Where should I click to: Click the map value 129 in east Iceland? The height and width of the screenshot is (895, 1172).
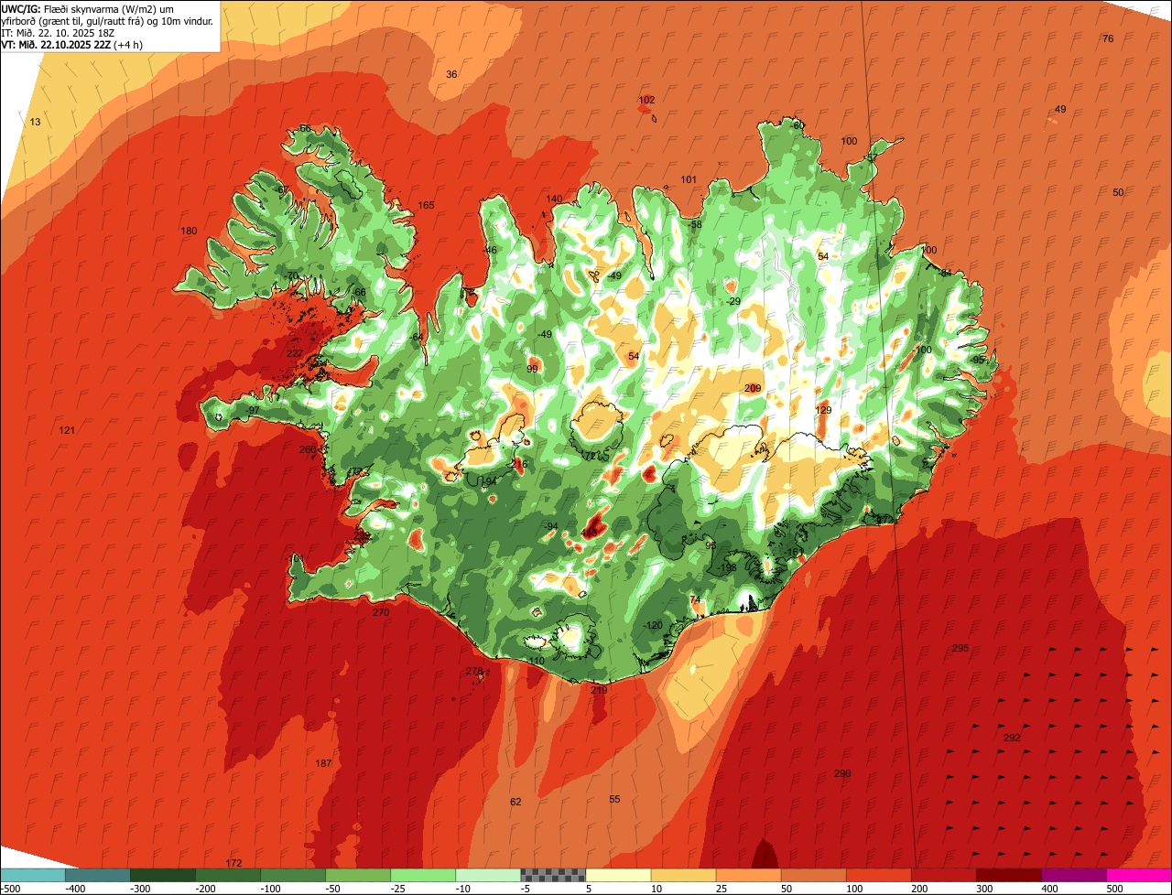[x=823, y=410]
